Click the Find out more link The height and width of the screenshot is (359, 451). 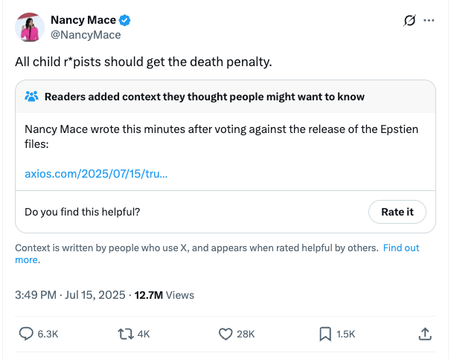pos(400,248)
